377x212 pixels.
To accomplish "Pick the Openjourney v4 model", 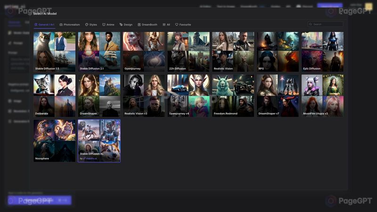I will [188, 96].
